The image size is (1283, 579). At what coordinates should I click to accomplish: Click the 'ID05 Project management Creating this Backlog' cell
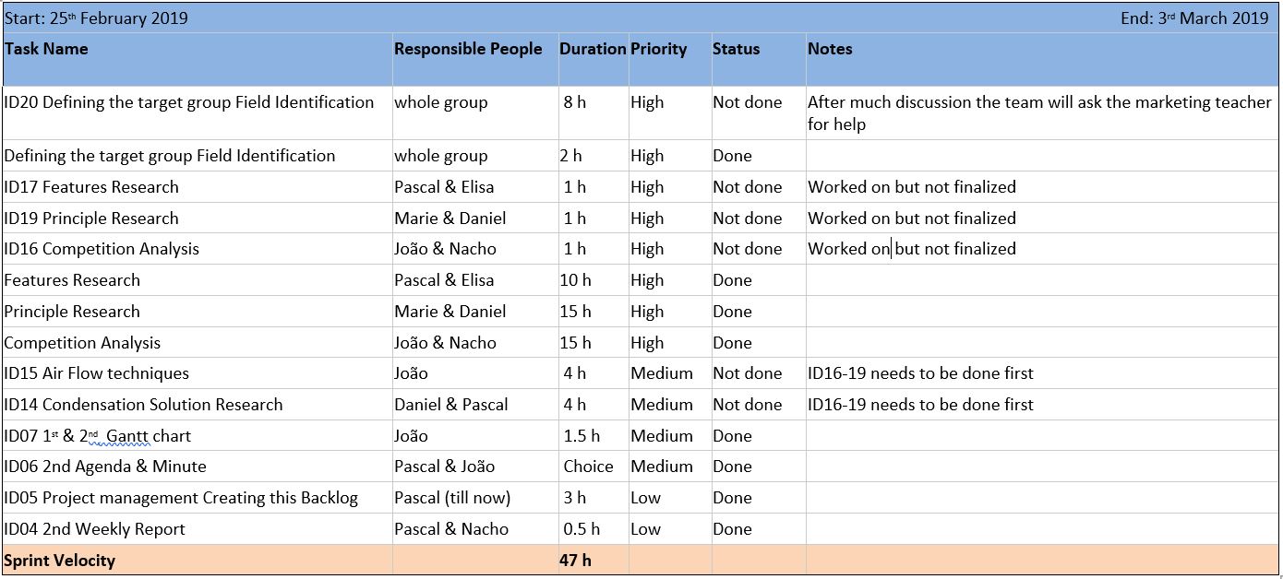tap(181, 498)
